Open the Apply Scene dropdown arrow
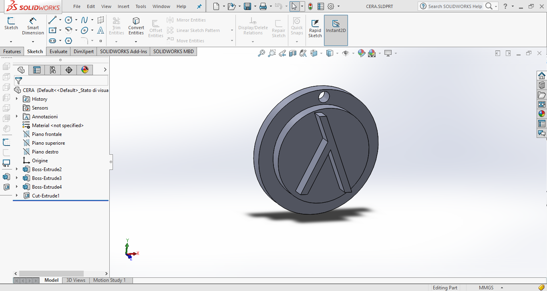The width and height of the screenshot is (547, 291). click(379, 53)
